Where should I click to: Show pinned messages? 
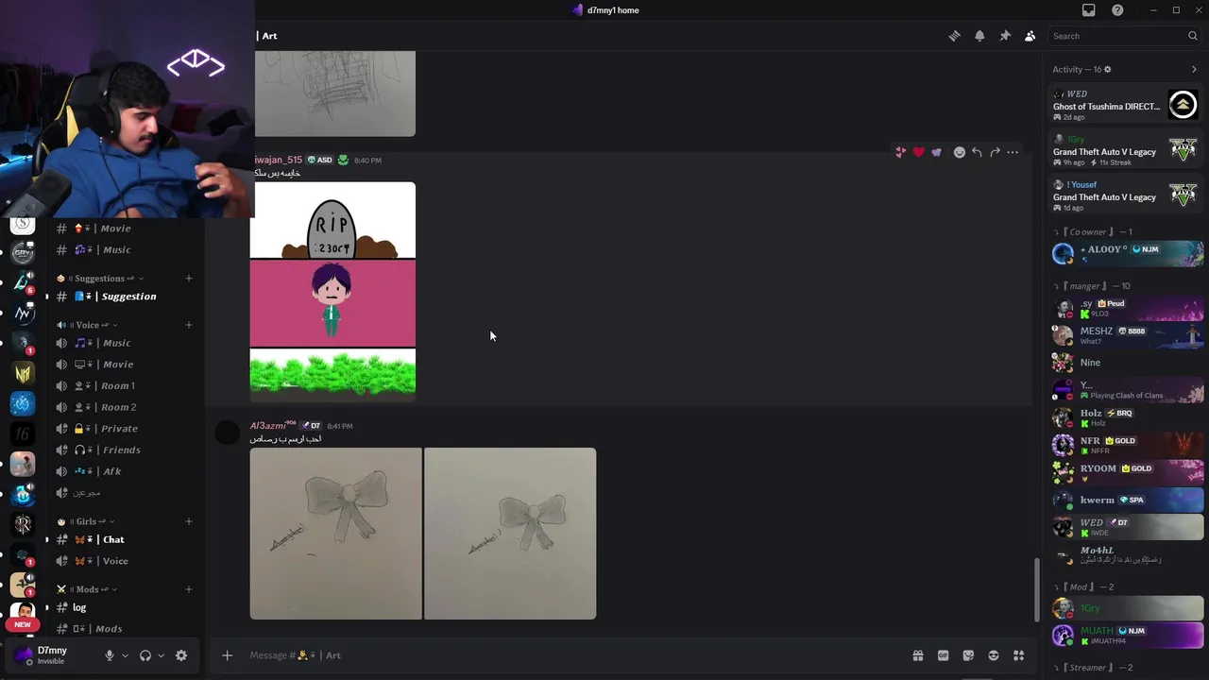click(x=1005, y=36)
